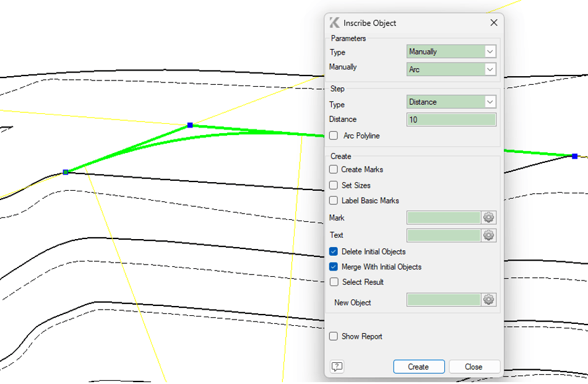The height and width of the screenshot is (384, 588).
Task: Click the blue vertex handle at the arc apex
Action: point(190,125)
